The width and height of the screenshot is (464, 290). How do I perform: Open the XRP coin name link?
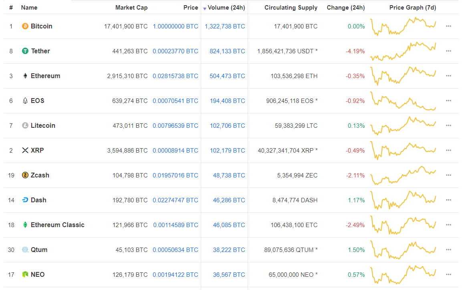pyautogui.click(x=37, y=151)
